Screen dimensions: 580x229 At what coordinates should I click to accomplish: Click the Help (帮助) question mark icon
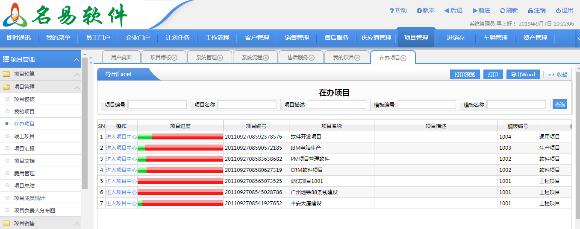click(392, 11)
